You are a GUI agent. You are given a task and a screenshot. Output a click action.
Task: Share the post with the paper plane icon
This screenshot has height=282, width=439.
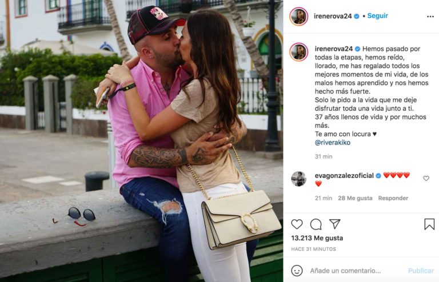click(x=334, y=224)
